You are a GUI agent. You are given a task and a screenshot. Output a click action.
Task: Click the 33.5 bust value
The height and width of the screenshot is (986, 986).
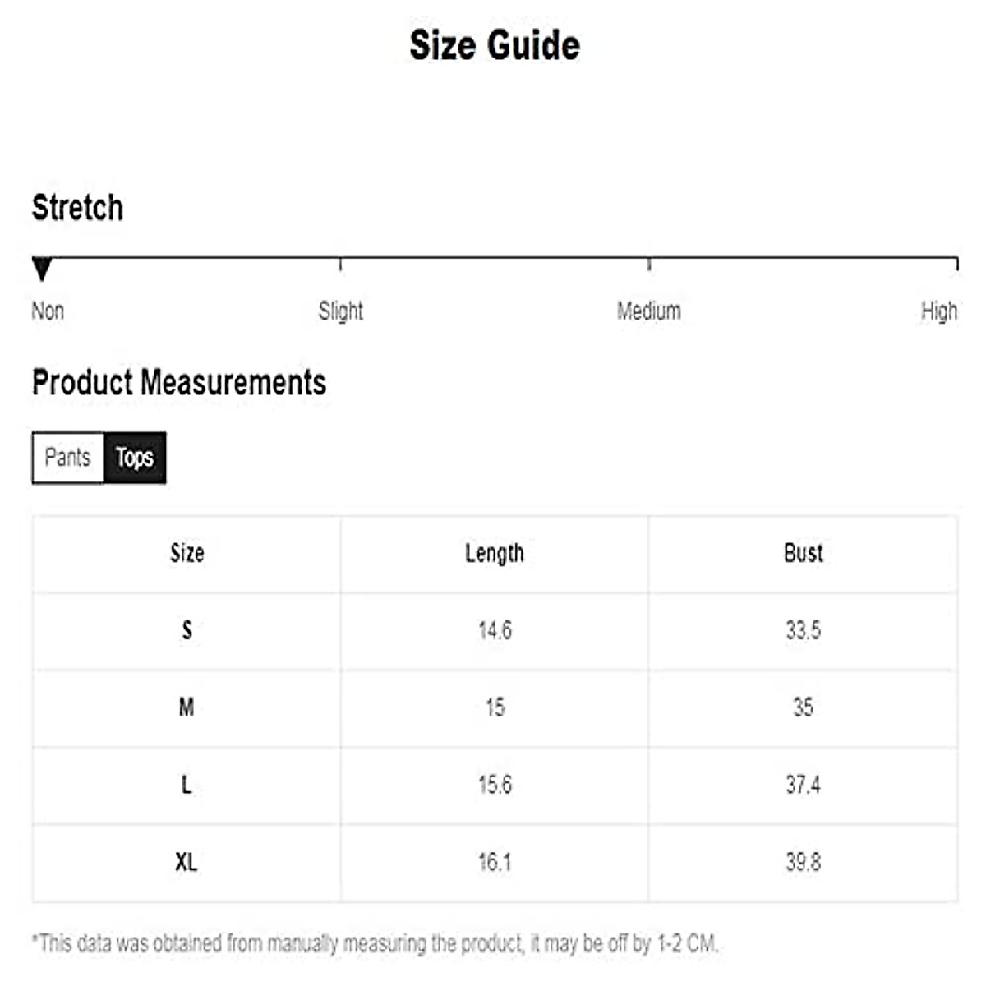click(x=803, y=630)
